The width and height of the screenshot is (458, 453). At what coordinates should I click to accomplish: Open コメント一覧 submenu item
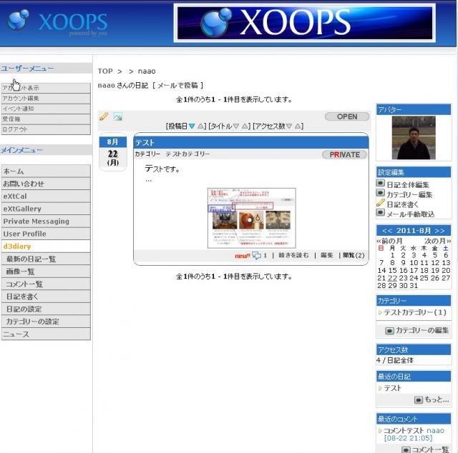[x=46, y=284]
